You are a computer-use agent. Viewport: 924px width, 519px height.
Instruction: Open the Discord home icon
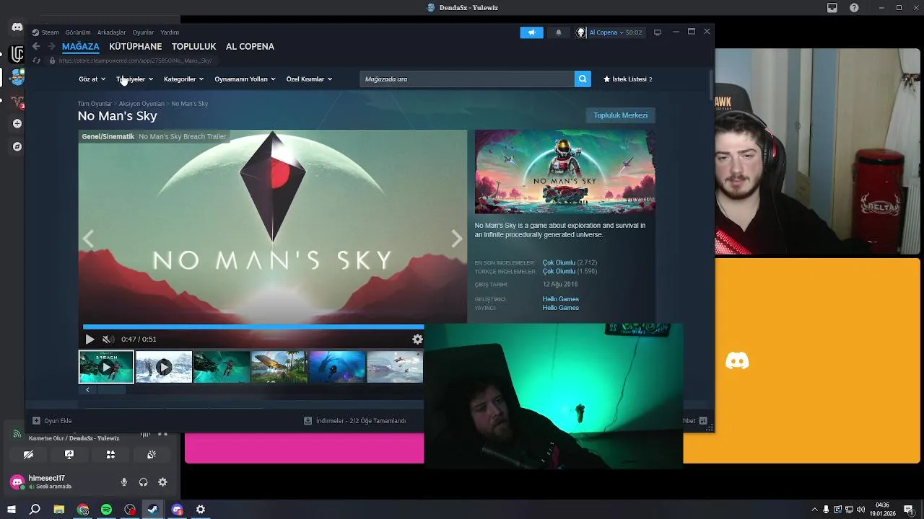pos(17,27)
